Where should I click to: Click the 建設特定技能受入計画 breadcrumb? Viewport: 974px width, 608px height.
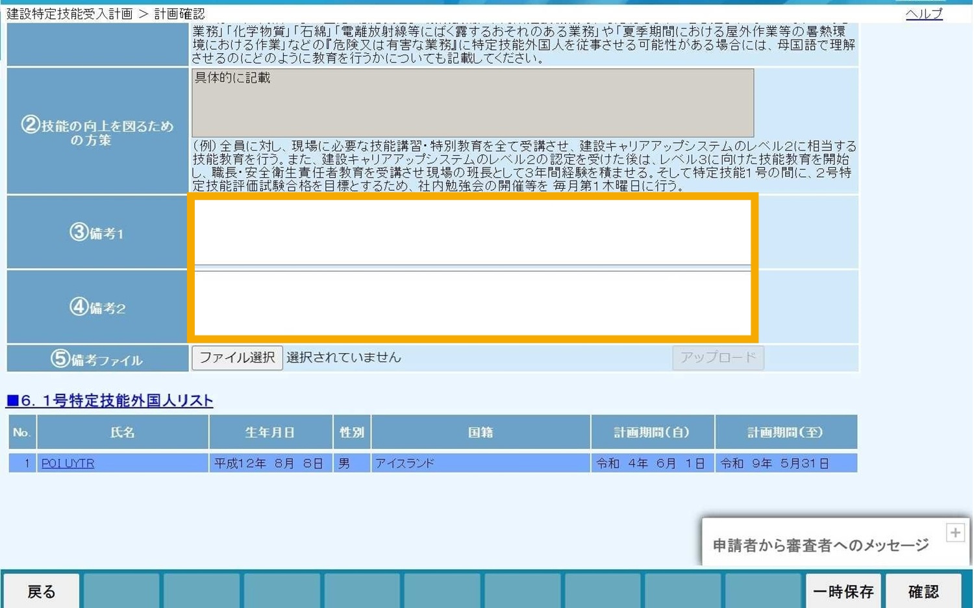coord(69,14)
